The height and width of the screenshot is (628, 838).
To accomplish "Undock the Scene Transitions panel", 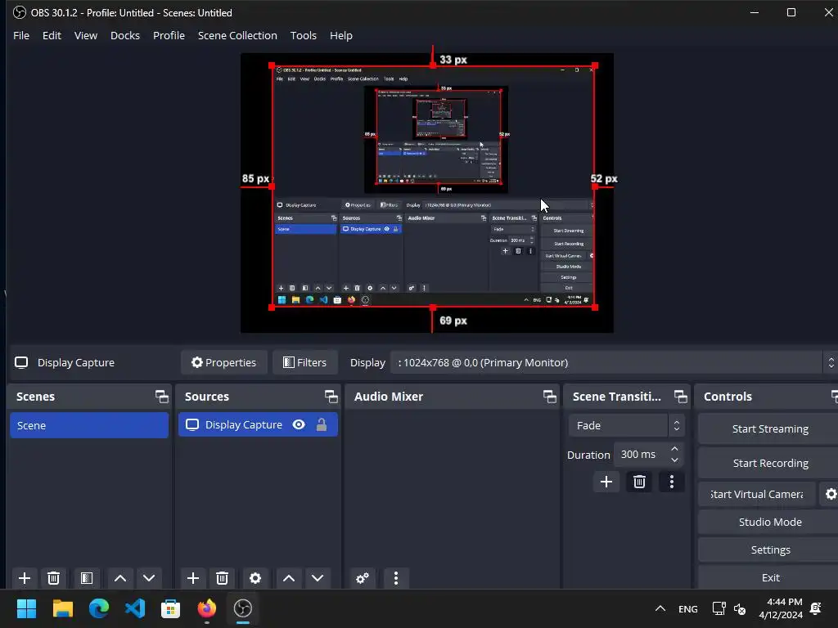I will pos(680,397).
